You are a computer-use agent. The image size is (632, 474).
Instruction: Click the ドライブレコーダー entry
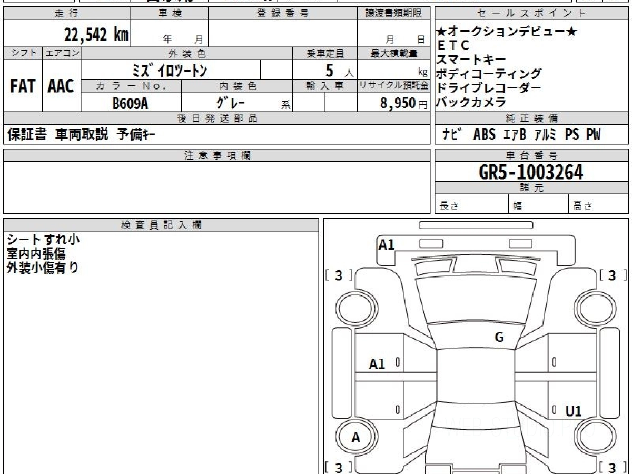click(x=489, y=88)
